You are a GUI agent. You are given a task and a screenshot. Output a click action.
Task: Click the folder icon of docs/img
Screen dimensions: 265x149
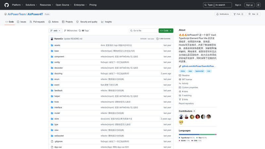(52, 74)
